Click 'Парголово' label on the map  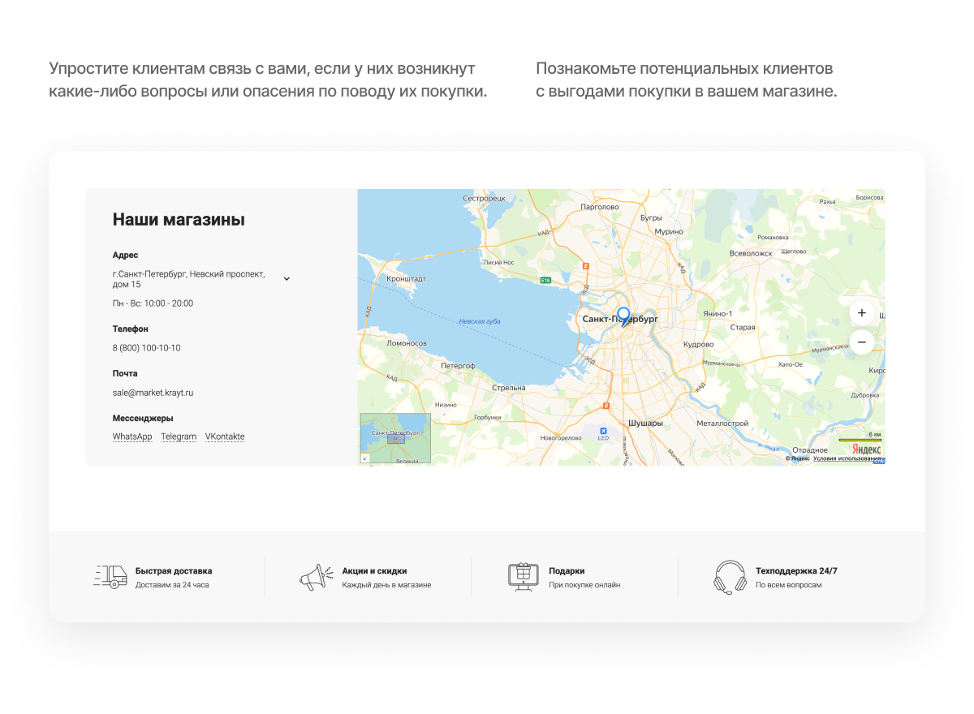point(601,207)
